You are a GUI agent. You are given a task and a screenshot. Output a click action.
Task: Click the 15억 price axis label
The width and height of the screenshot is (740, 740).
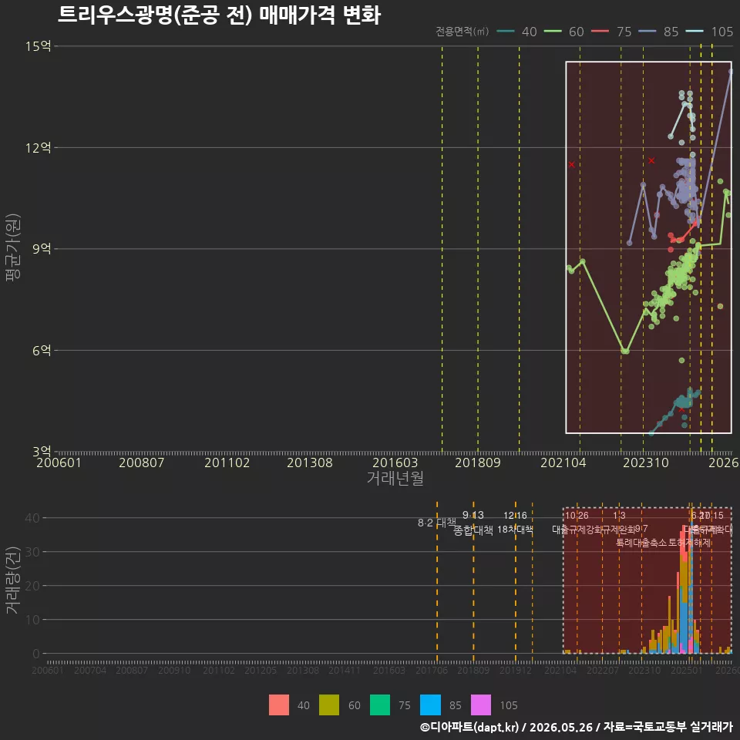point(39,46)
